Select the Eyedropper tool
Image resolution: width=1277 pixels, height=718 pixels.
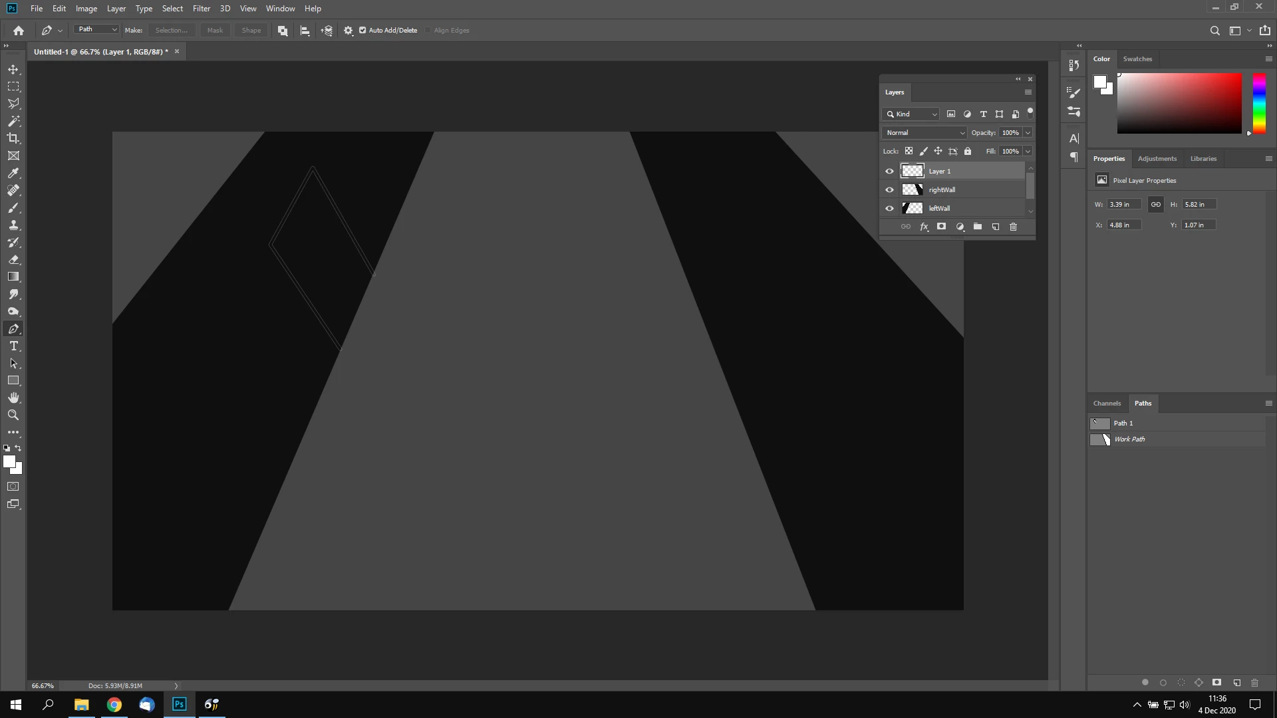pos(13,173)
